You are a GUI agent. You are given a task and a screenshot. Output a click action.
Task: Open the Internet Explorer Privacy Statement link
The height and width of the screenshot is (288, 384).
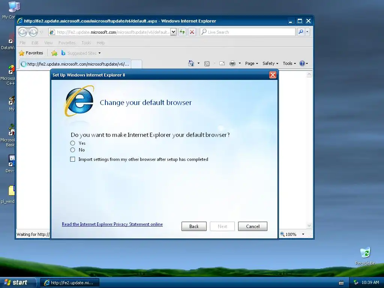(112, 224)
